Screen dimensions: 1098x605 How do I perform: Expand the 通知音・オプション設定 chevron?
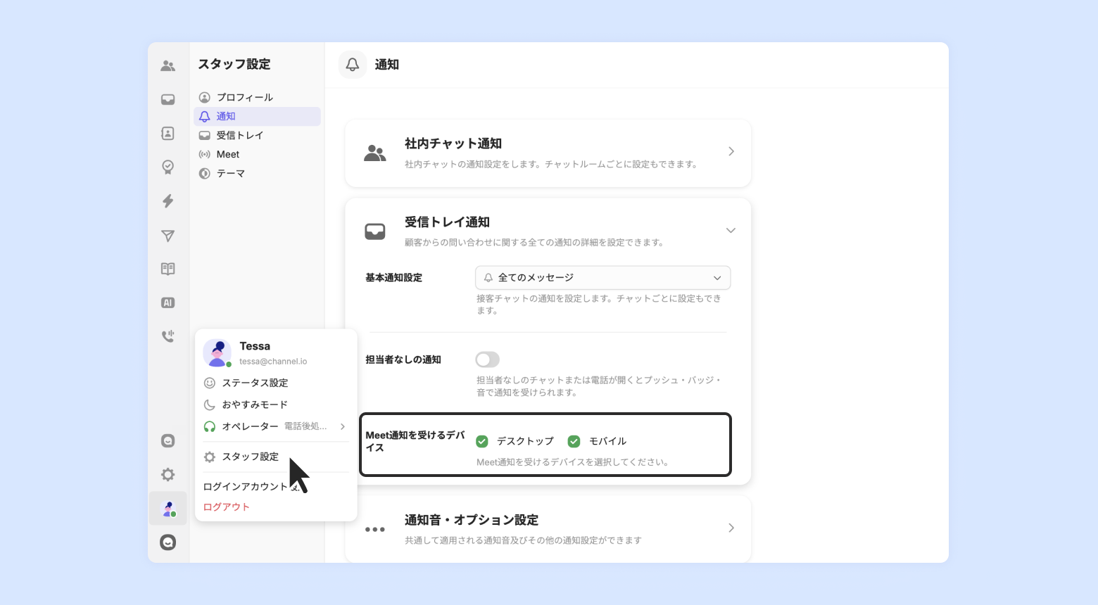[731, 528]
